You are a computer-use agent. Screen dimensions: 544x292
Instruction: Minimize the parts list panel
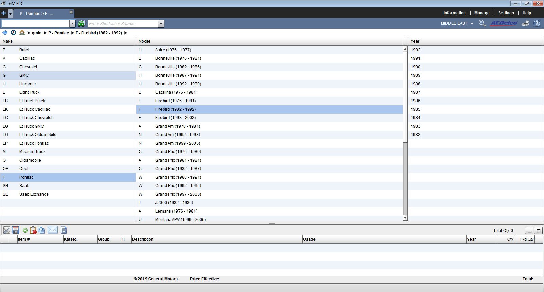point(529,231)
